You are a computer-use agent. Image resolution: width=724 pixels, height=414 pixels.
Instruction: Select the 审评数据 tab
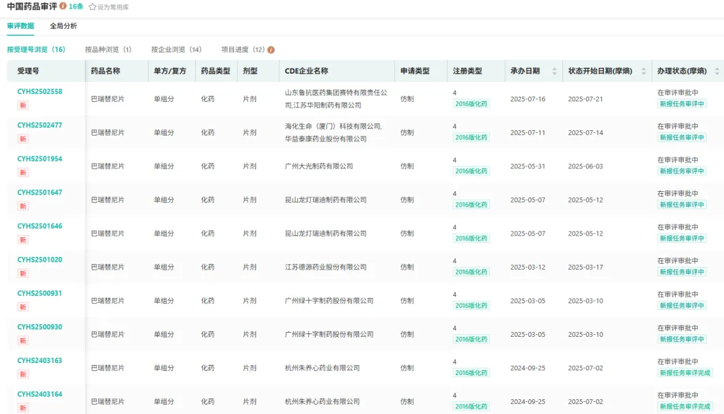pos(20,26)
